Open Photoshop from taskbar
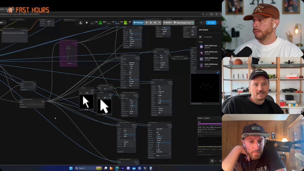 [128, 168]
